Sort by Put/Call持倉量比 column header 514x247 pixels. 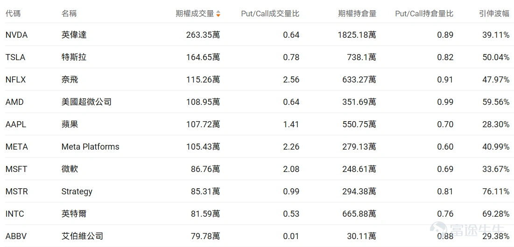coord(424,14)
